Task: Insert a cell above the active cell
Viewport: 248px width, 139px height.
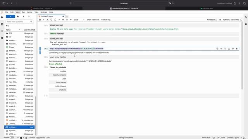Action: click(x=229, y=49)
